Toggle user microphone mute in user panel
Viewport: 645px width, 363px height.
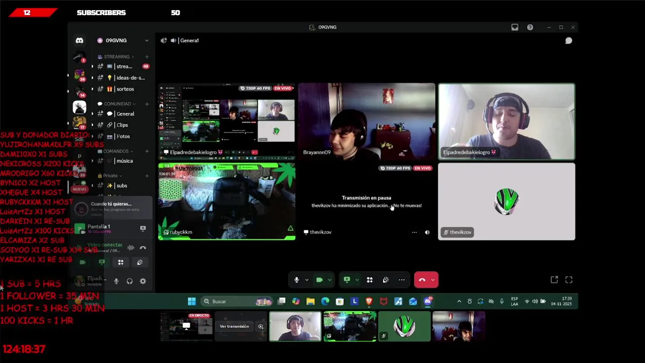(116, 281)
